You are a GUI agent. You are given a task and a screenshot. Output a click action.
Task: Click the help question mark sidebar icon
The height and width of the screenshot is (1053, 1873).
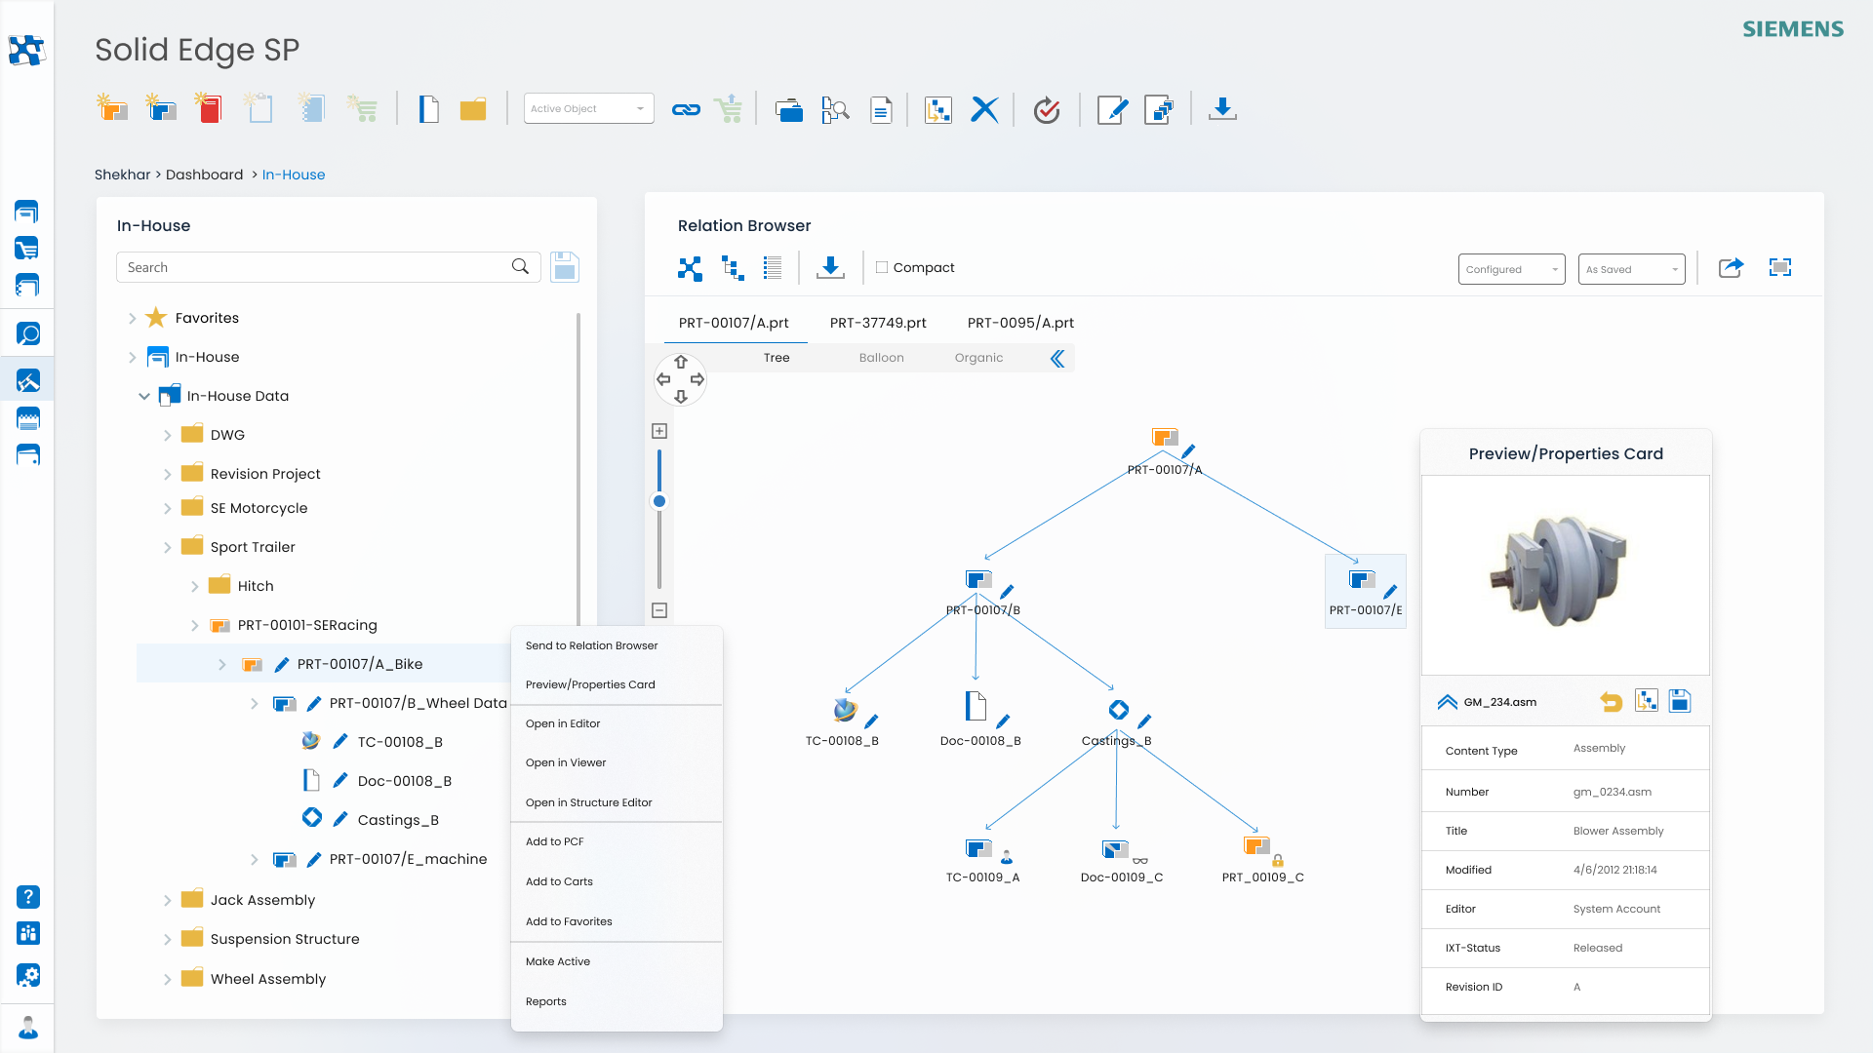tap(28, 897)
